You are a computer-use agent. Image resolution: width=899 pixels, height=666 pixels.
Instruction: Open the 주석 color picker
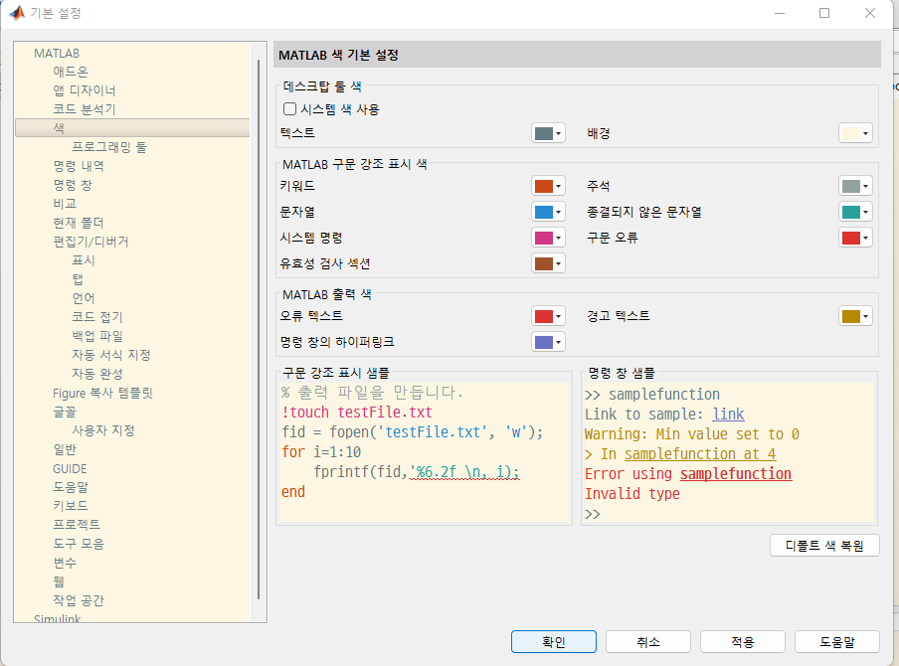(x=855, y=186)
